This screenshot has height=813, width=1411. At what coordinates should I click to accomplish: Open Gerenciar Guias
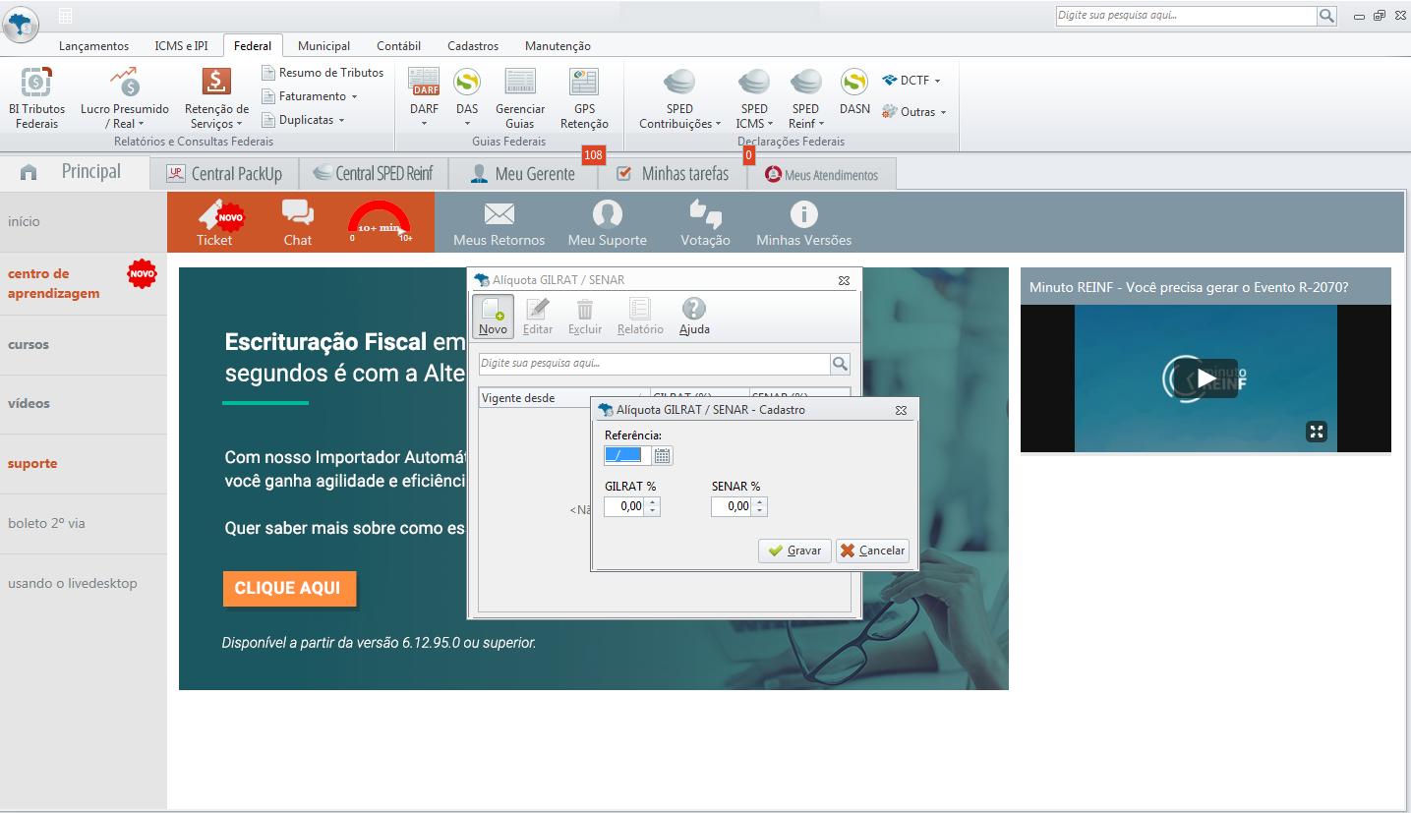point(520,98)
